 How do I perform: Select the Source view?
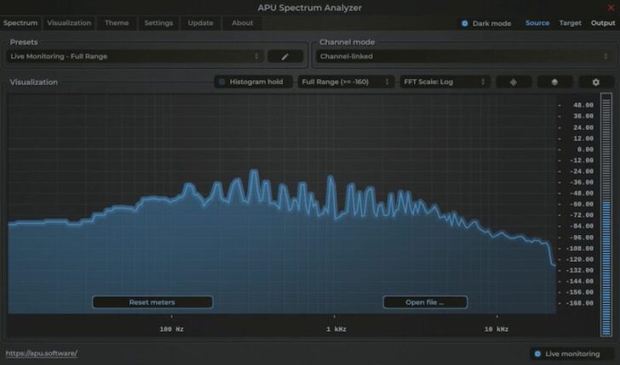coord(537,23)
